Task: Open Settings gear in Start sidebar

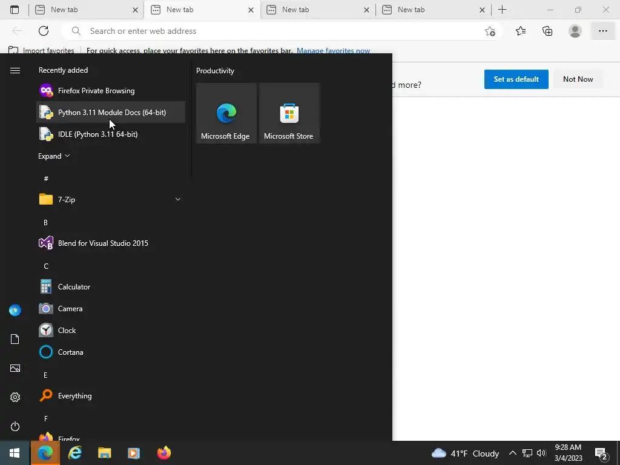Action: coord(15,397)
